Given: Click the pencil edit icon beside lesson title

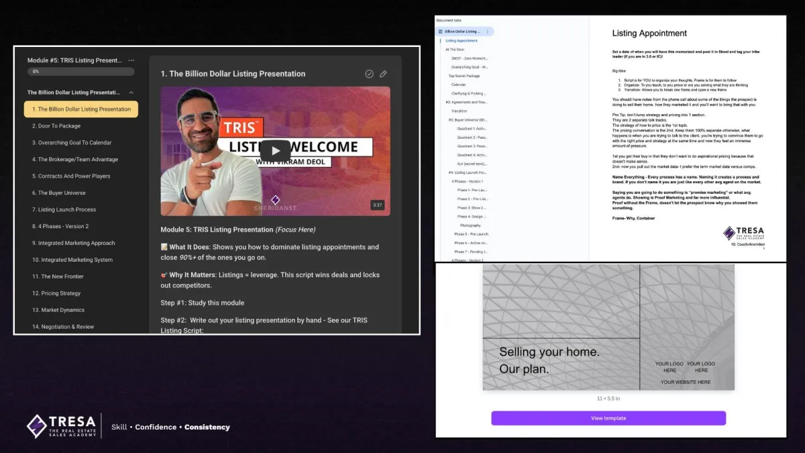Looking at the screenshot, I should 383,74.
